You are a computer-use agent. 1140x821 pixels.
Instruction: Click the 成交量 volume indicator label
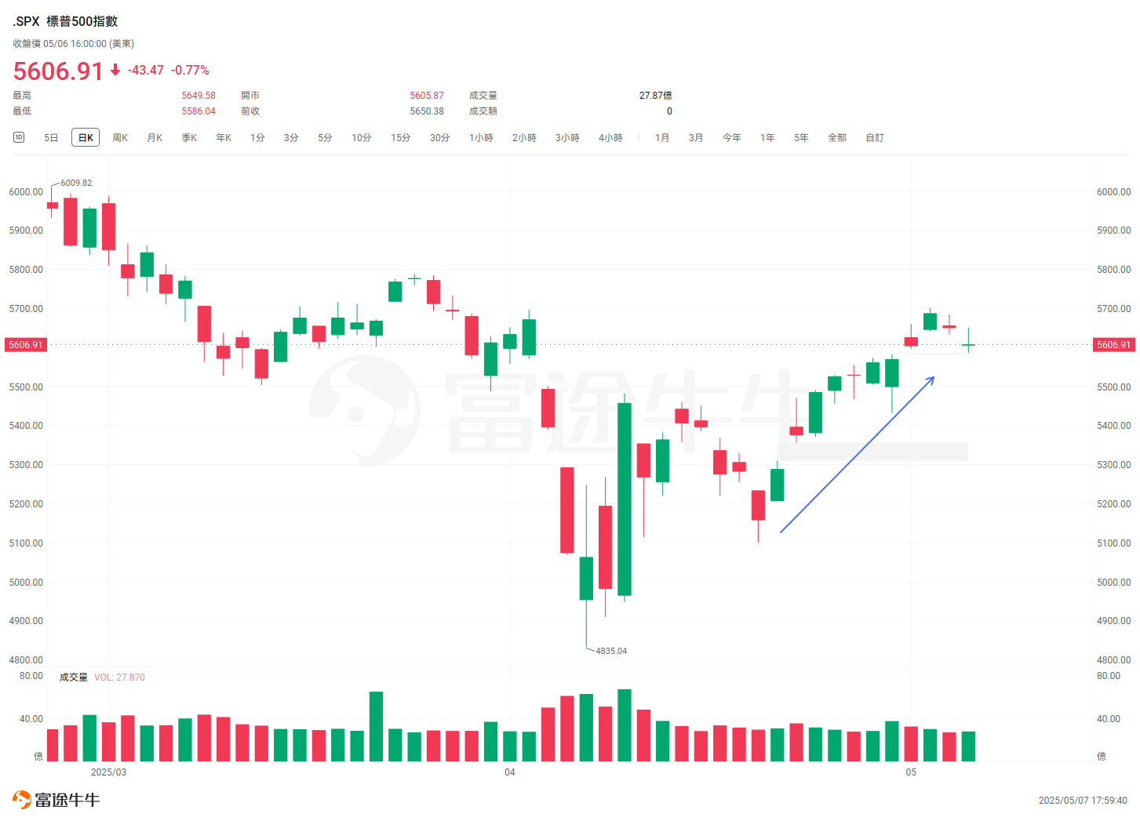coord(74,678)
